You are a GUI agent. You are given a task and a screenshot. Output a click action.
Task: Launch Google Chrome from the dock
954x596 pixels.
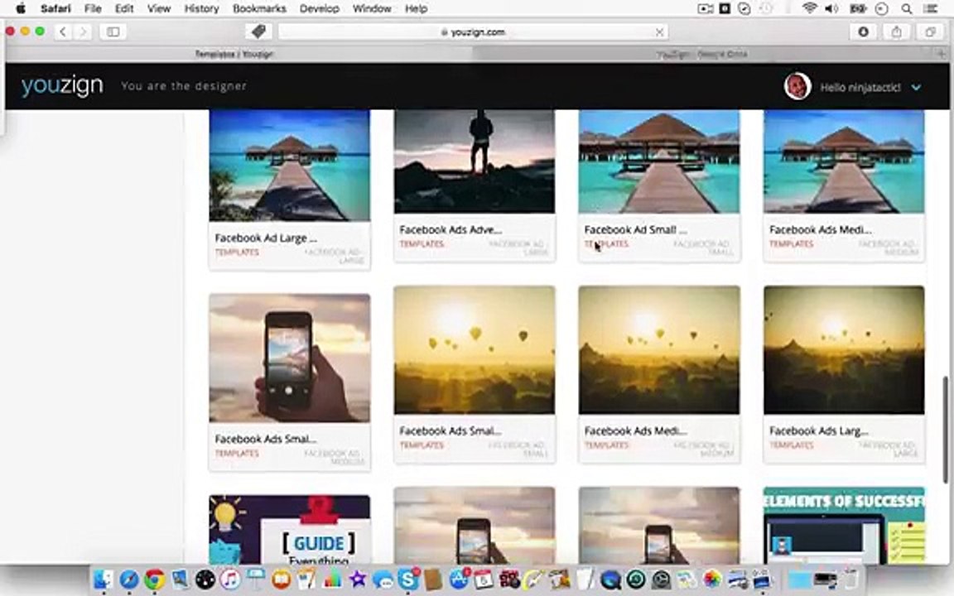coord(155,579)
